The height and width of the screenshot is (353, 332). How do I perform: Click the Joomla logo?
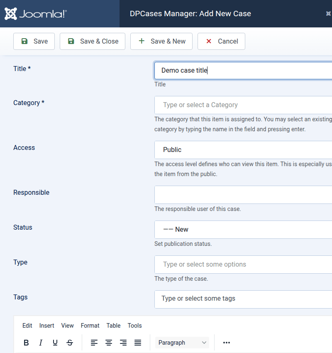click(x=36, y=14)
